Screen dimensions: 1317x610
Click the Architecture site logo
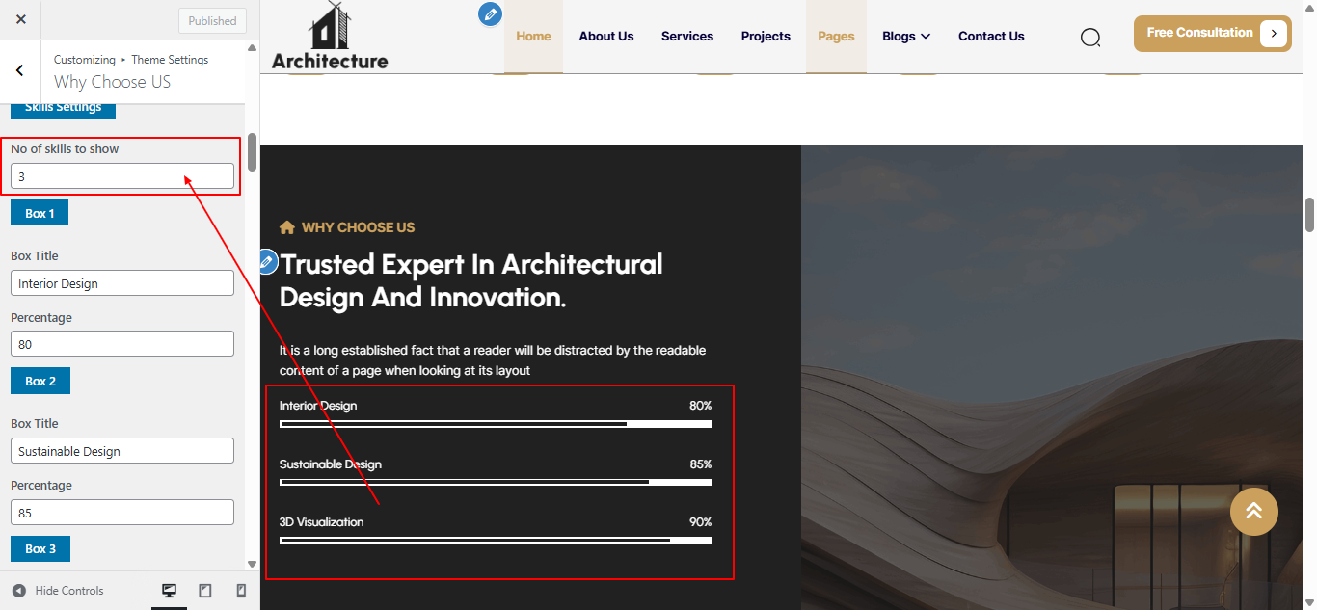[330, 37]
